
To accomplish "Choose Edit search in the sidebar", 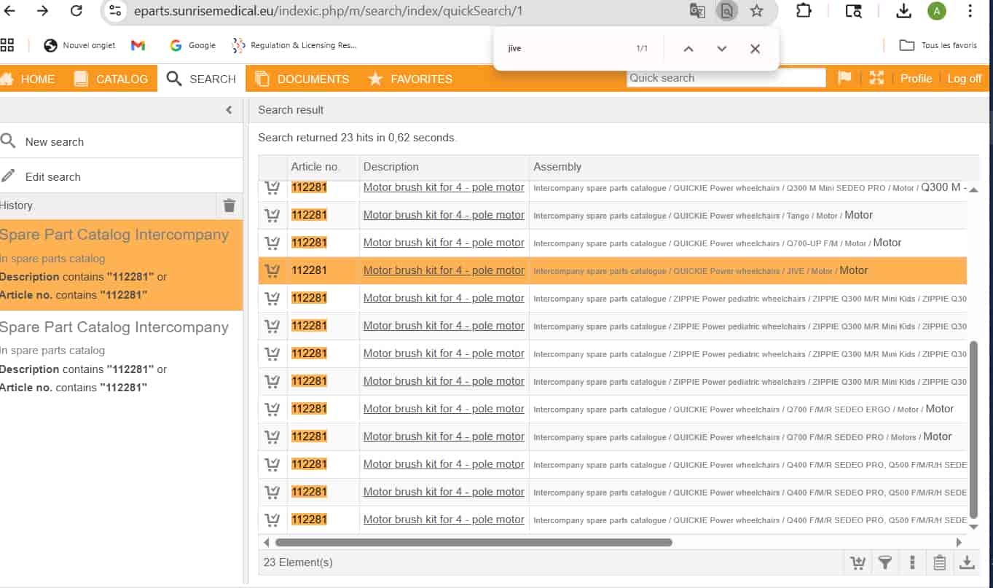I will tap(52, 177).
